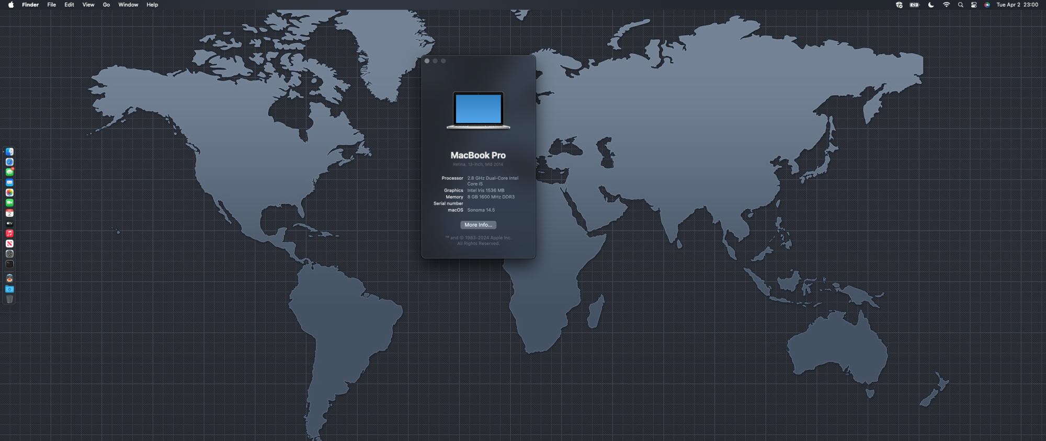Launch Apple TV from the Dock
The height and width of the screenshot is (441, 1046).
click(9, 223)
